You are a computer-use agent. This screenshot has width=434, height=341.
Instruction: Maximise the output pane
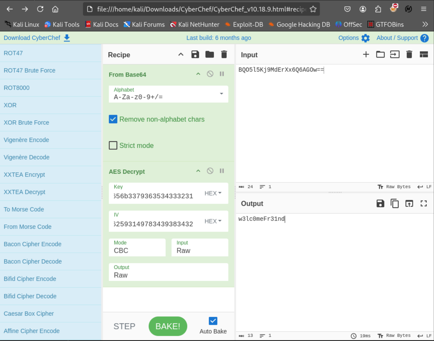(x=424, y=203)
